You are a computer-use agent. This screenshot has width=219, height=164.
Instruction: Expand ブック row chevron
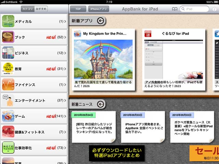click(x=65, y=37)
